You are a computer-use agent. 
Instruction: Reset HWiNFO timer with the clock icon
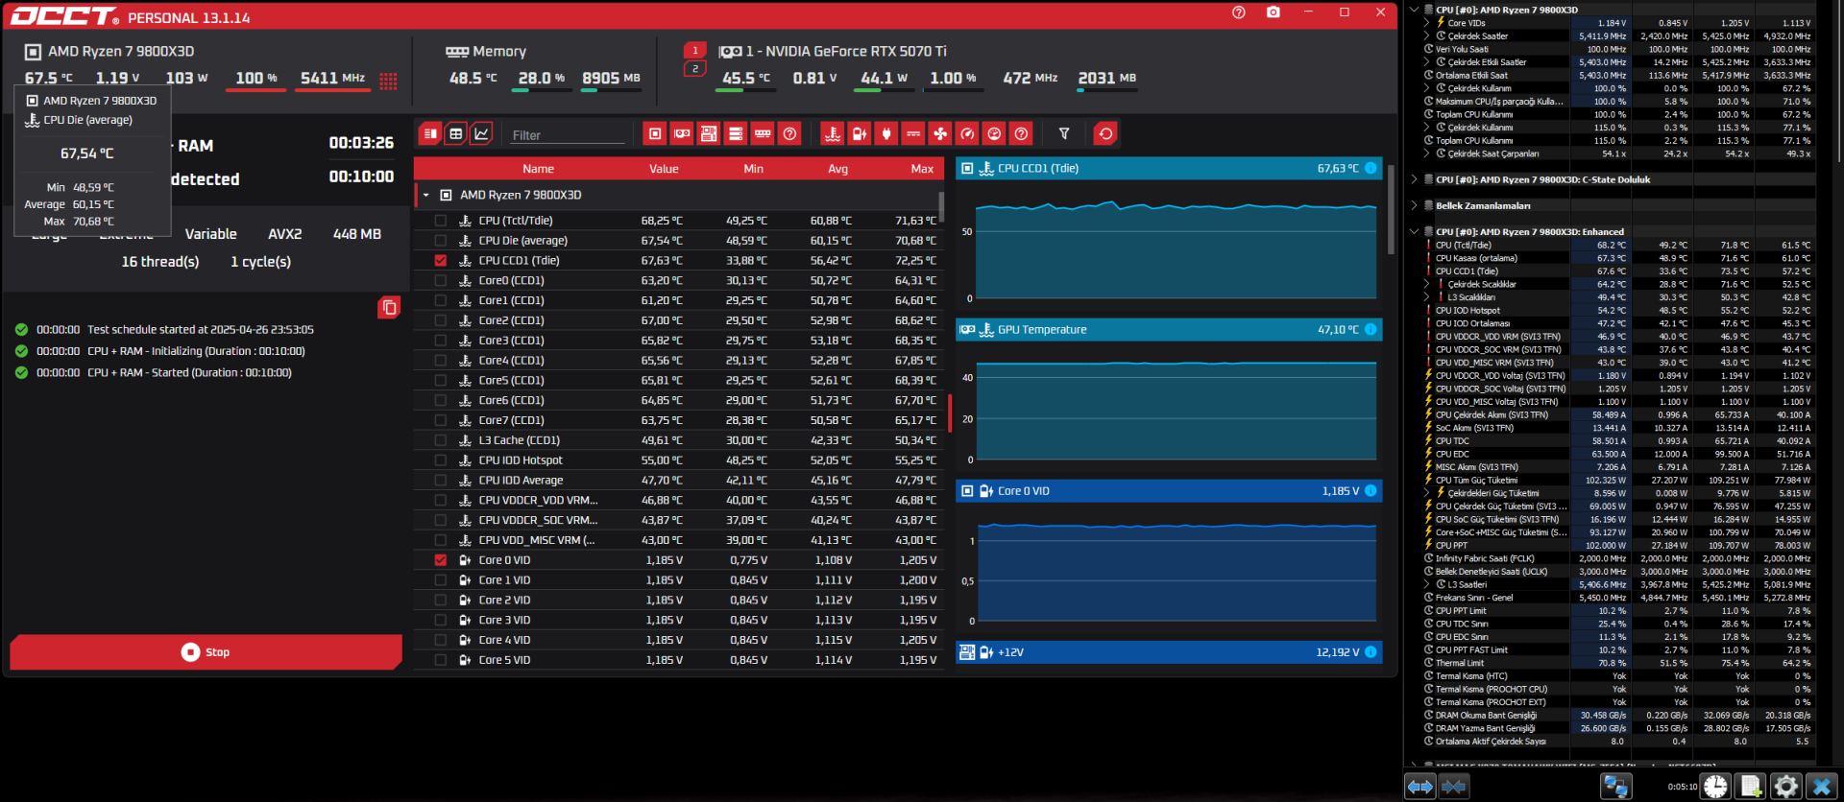(1716, 787)
